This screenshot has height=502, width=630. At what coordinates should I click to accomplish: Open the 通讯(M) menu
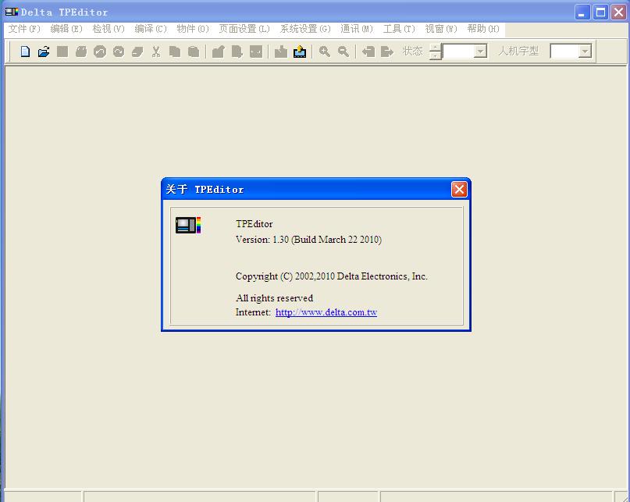[x=357, y=29]
